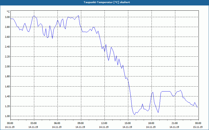The height and width of the screenshot is (130, 209).
Task: Select the '1,80' y-axis value
Action: pos(8,76)
